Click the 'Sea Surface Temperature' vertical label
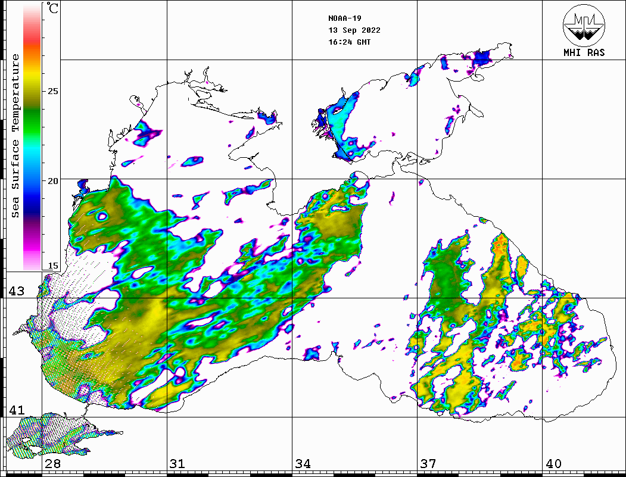Viewport: 626px width, 477px height. [x=15, y=136]
